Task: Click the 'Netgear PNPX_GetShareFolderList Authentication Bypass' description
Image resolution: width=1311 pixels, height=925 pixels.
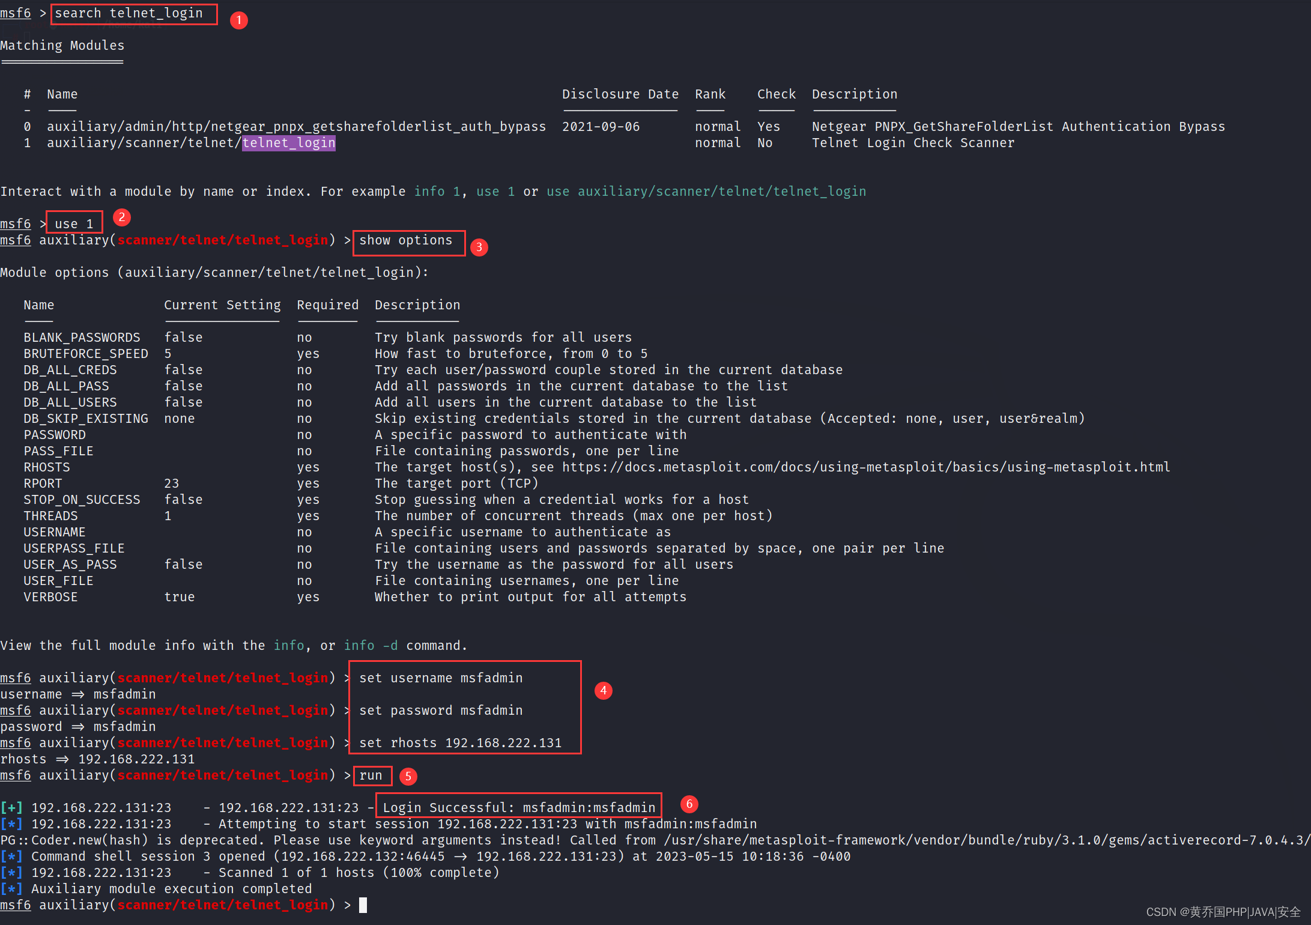Action: (1019, 127)
